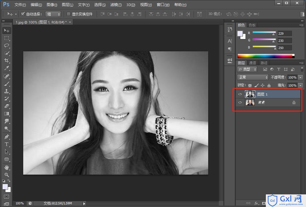The width and height of the screenshot is (306, 207).
Task: Expand the status bar info menu arrow
Action: point(84,204)
